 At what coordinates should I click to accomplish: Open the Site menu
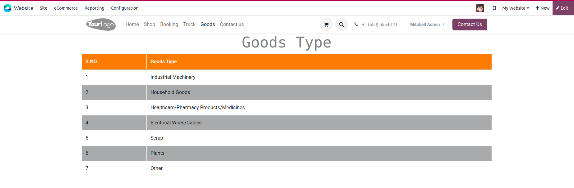point(44,8)
